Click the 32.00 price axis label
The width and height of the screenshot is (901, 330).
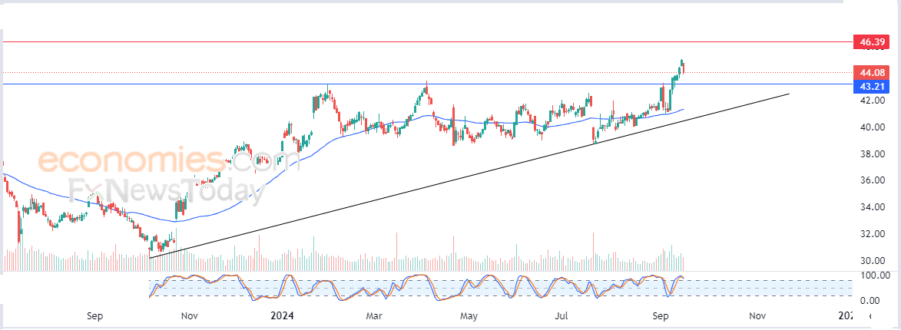pyautogui.click(x=871, y=234)
